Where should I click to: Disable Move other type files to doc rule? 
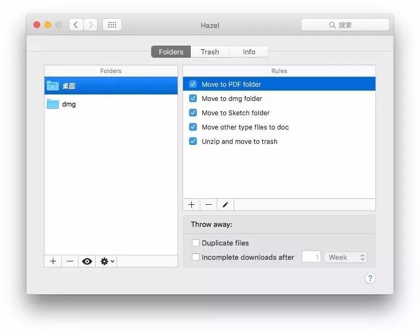point(193,127)
